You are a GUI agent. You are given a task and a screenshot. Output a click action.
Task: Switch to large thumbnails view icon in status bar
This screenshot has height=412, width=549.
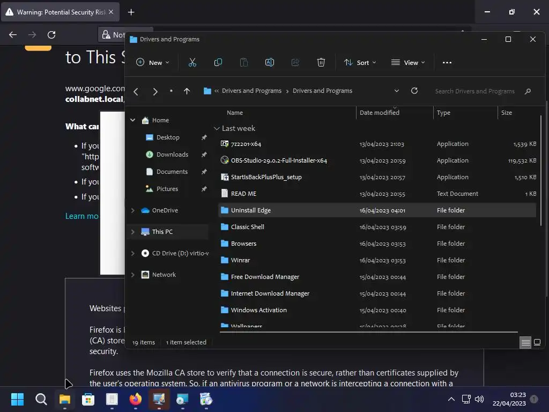pos(537,342)
